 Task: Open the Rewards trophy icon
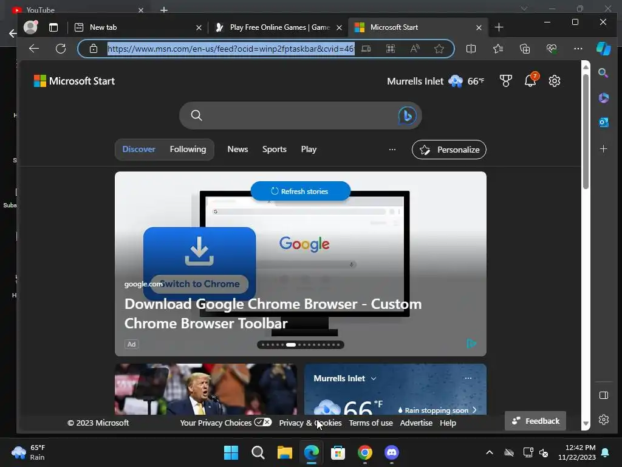506,81
